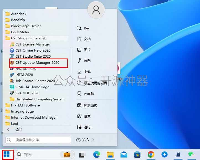Click 'Job Control Center 2020' text
The width and height of the screenshot is (200, 160).
35,81
